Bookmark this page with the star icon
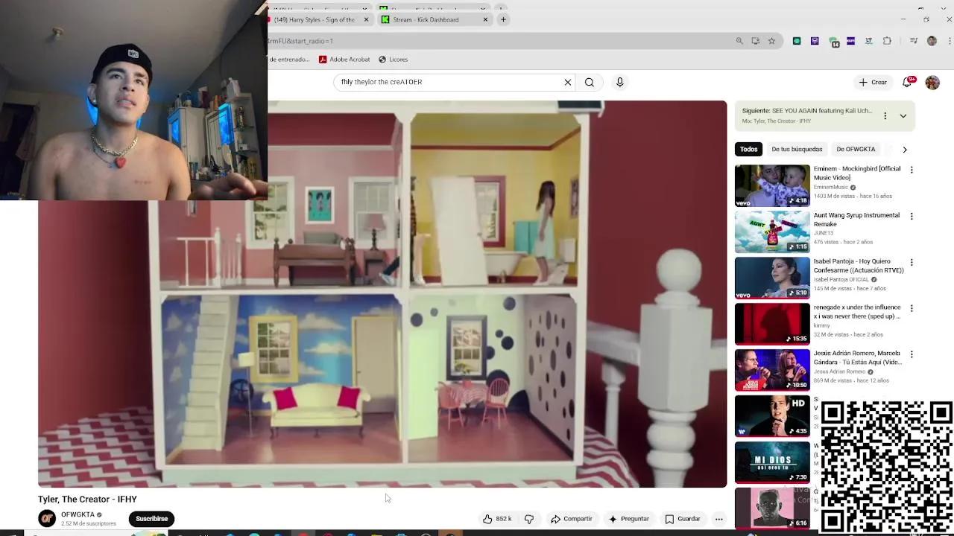The image size is (954, 536). (771, 41)
